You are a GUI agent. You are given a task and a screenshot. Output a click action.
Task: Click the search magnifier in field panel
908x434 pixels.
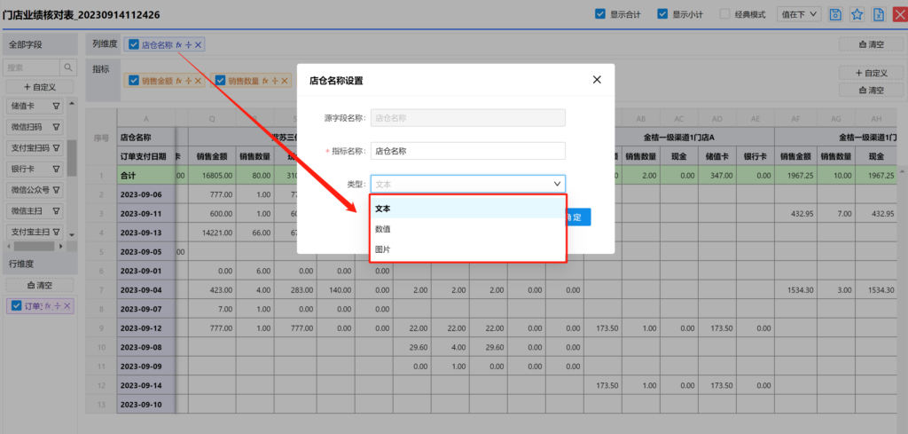(x=68, y=67)
